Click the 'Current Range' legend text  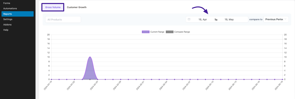coord(157,32)
